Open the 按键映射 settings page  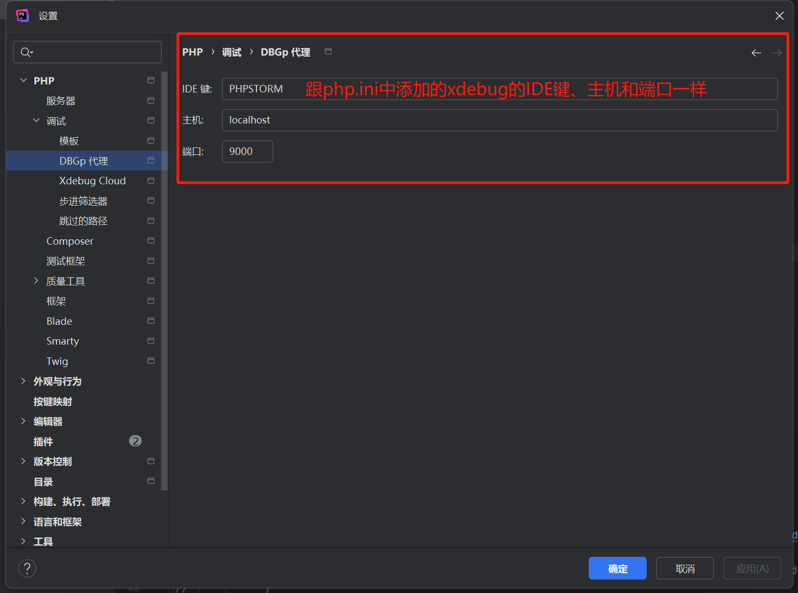(x=53, y=401)
